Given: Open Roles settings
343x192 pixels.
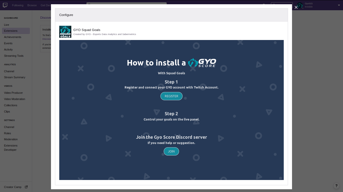Looking at the screenshot, I should coord(8,133).
